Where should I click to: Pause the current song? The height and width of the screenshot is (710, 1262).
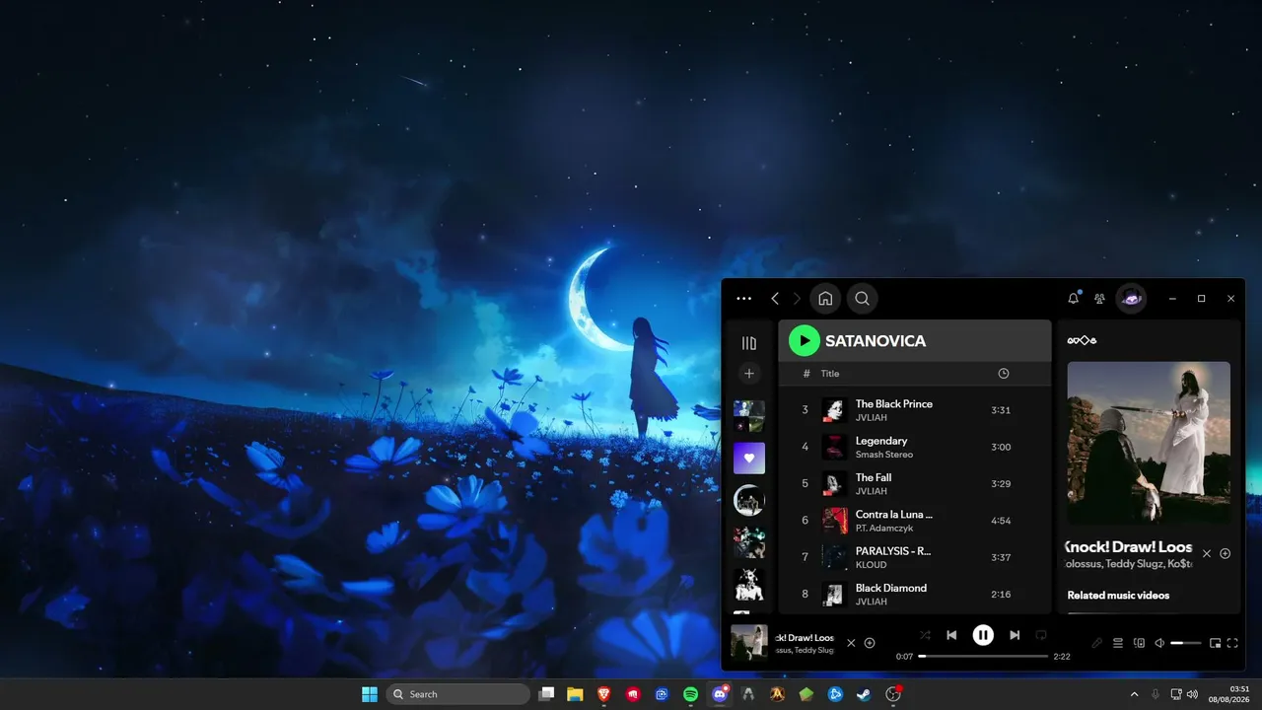(x=983, y=636)
